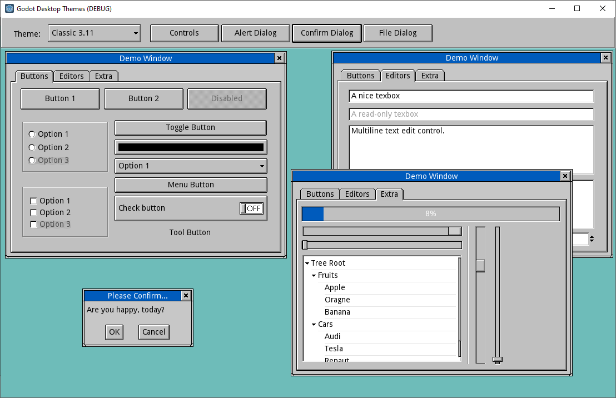
Task: Select Buttons tab in left Demo Window
Action: click(x=34, y=76)
